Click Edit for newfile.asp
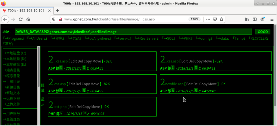Viewport: 277px width, 126px height. coord(190,84)
